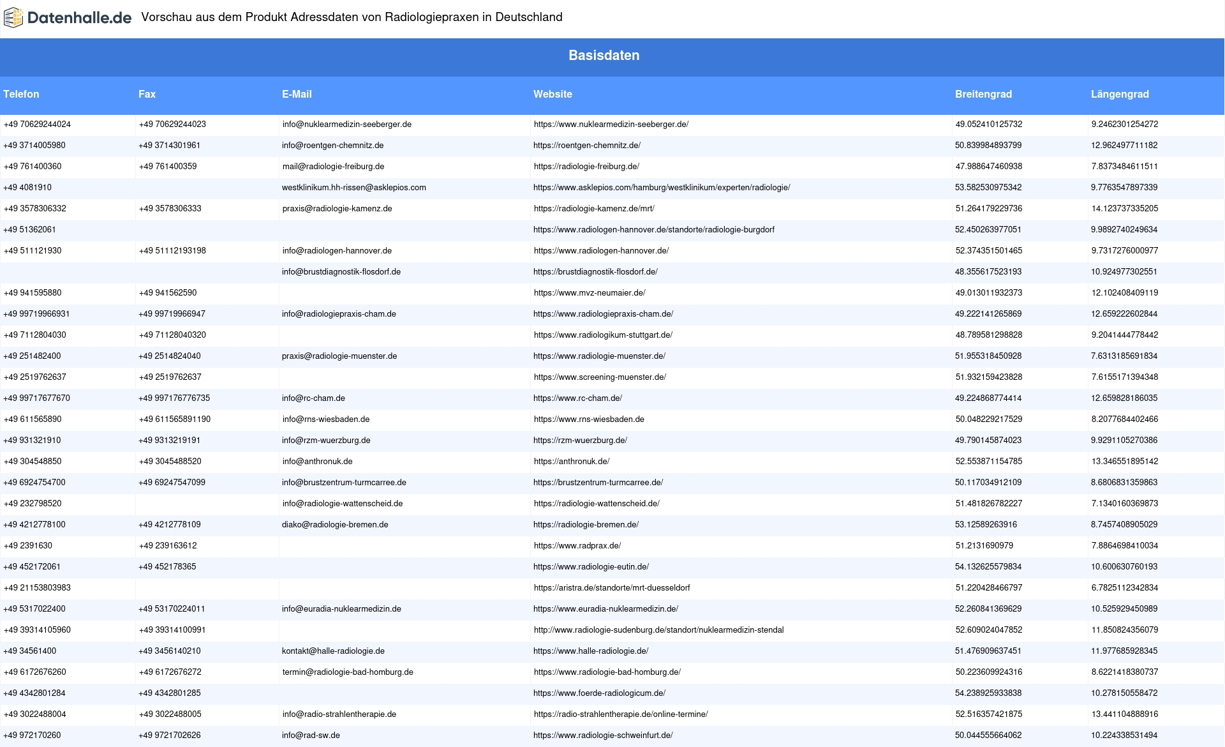Open radio-strahlentherapie.de online-termine link

pos(621,714)
